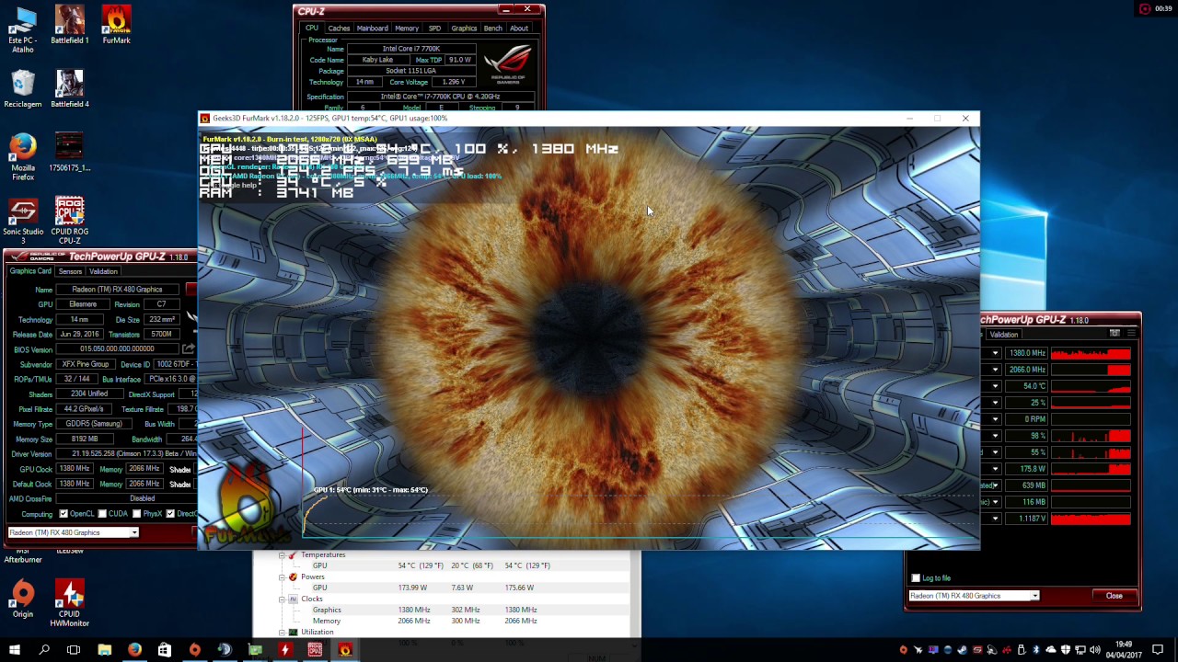Open taskbar search magnifier
This screenshot has height=662, width=1178.
point(43,650)
